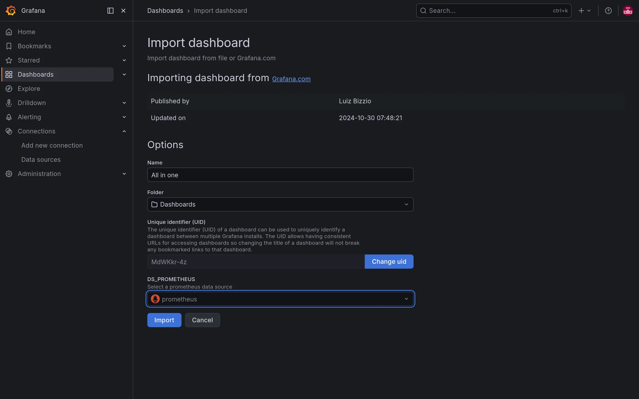
Task: Open the Dashboards sidebar item
Action: [x=57, y=74]
